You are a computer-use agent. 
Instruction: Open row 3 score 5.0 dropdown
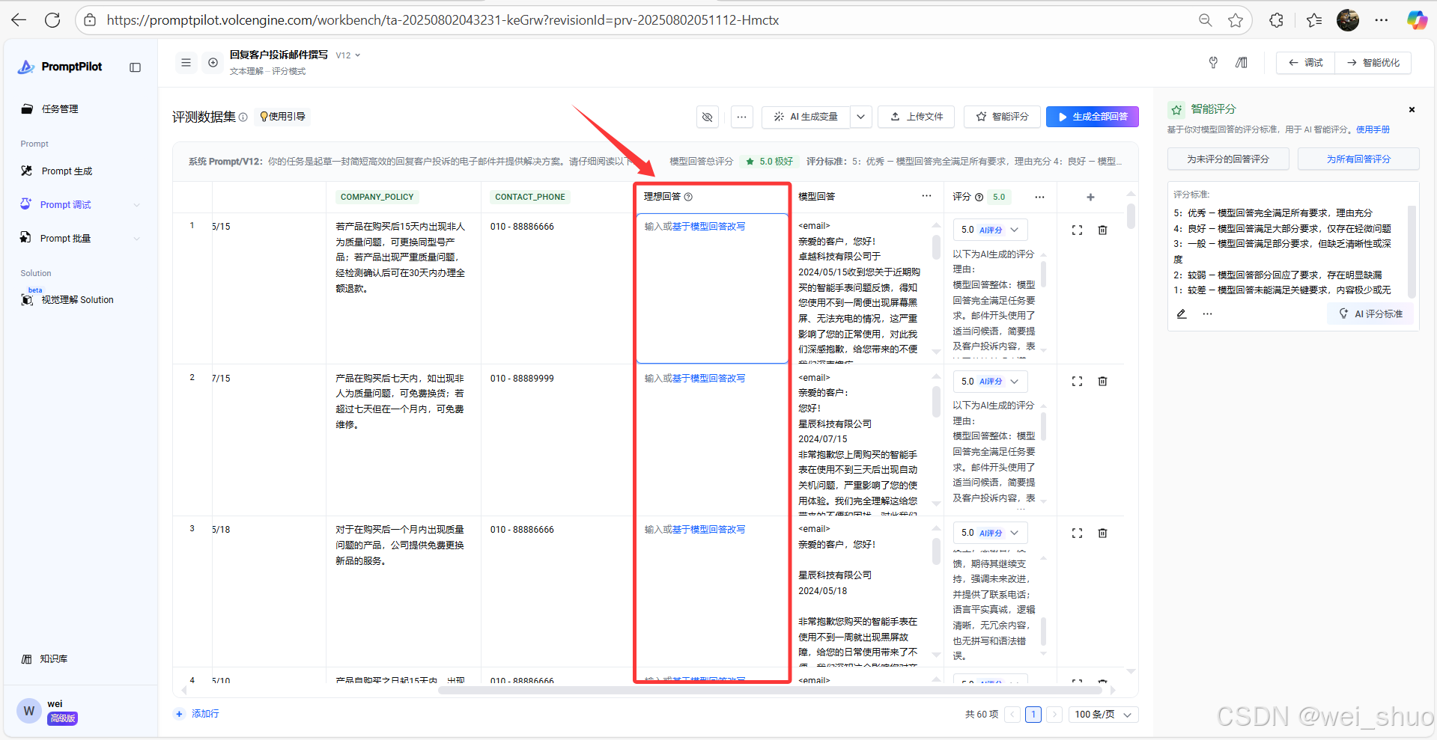(990, 533)
